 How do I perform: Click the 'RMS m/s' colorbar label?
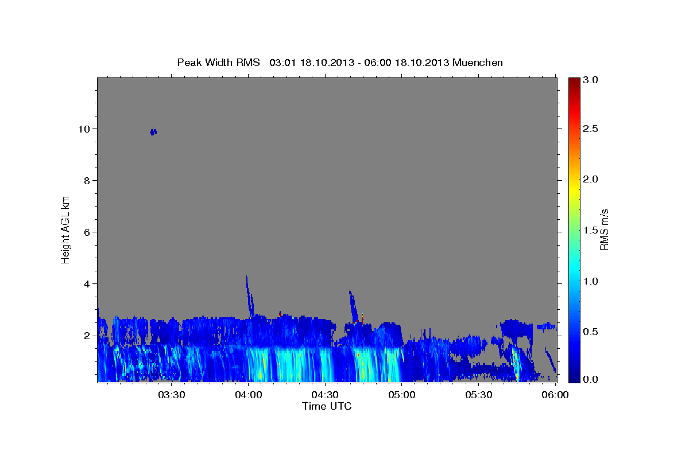pos(604,229)
